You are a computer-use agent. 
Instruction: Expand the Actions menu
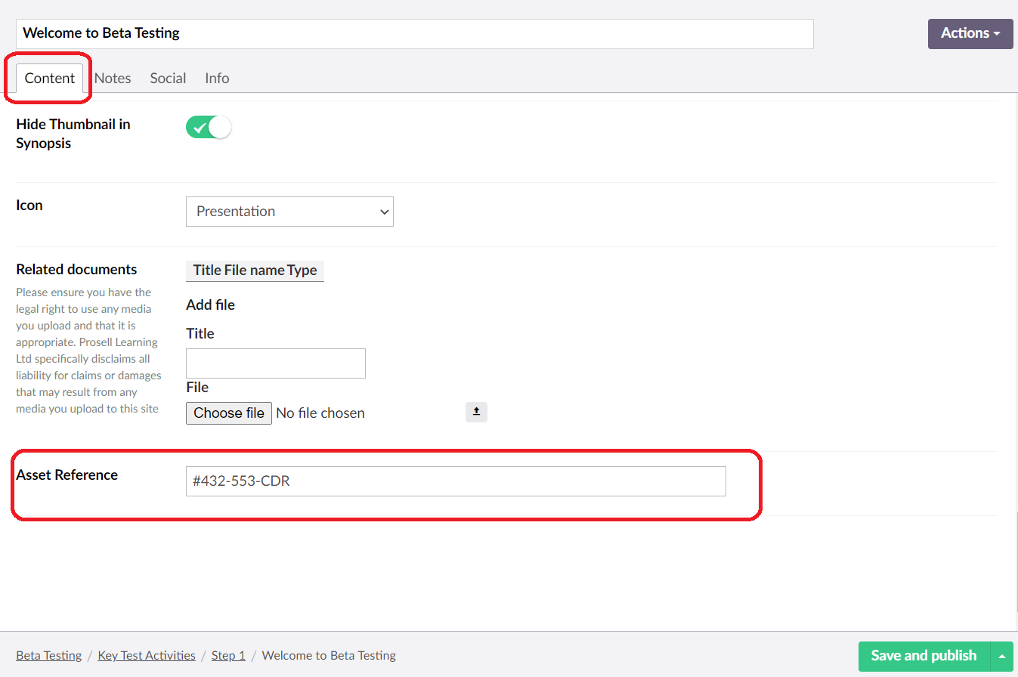point(970,33)
